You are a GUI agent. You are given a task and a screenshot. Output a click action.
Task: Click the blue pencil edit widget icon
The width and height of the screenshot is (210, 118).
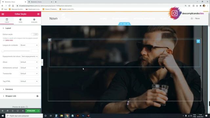[198, 41]
